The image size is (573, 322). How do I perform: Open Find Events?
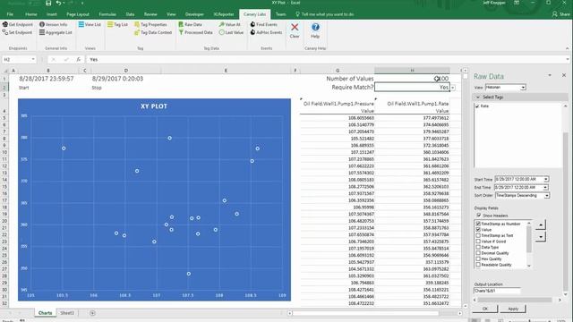coord(263,24)
